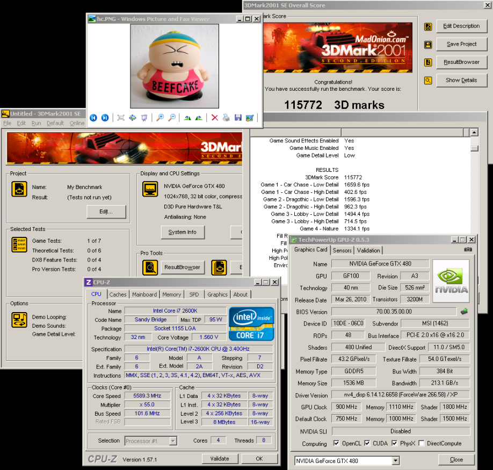The image size is (493, 470).
Task: Take GPU-Z screenshot with camera icon
Action: (x=468, y=250)
